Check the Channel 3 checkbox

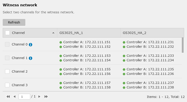click(x=7, y=85)
